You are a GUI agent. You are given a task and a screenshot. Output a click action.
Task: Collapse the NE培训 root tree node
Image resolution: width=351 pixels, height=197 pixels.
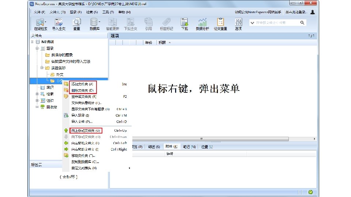[33, 42]
